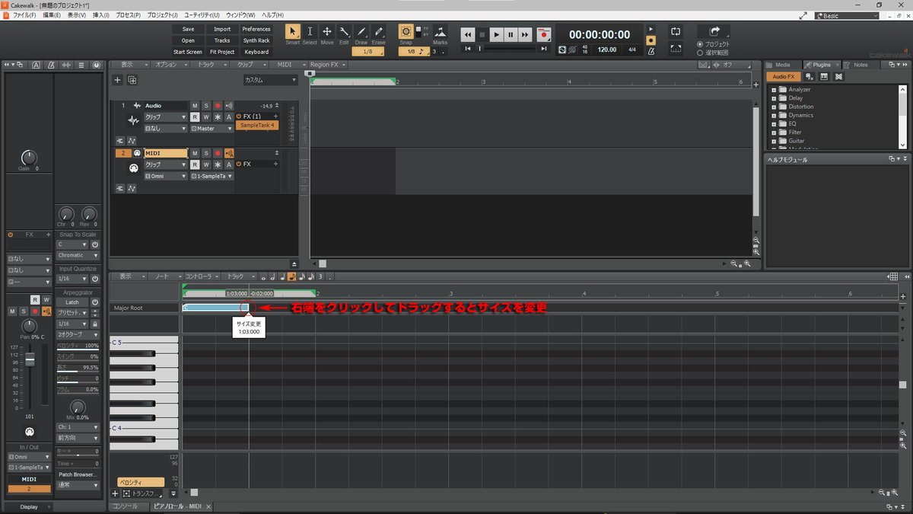The height and width of the screenshot is (514, 913).
Task: Open the Audio track output Master dropdown
Action: (x=212, y=129)
